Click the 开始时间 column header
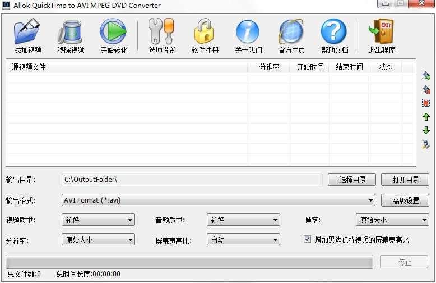 (309, 67)
